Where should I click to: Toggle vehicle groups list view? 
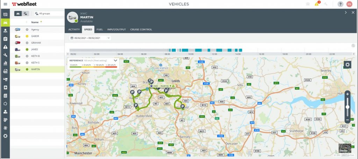pos(26,14)
